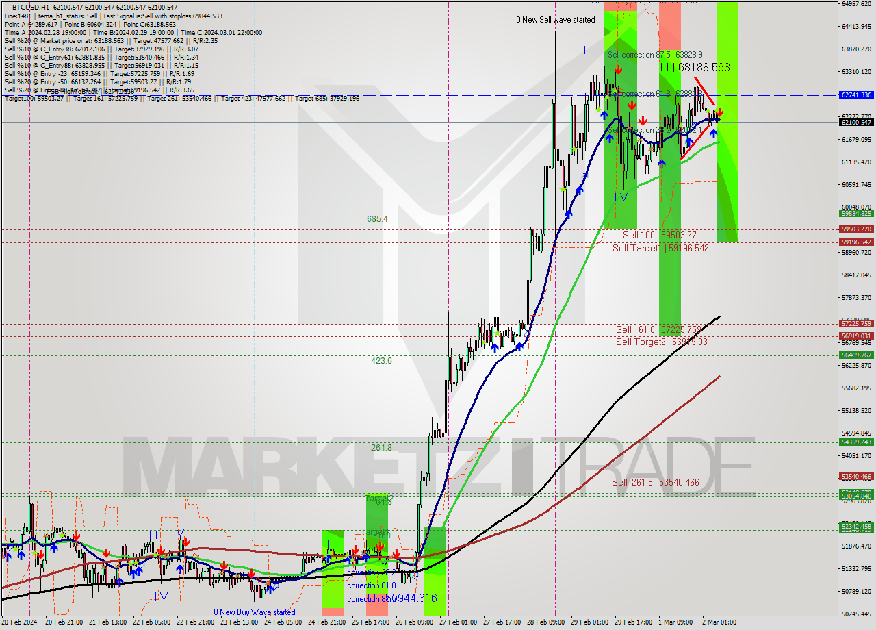Click '0 New Sell wave started' annotation
Screen dimensions: 876x630
click(x=556, y=20)
